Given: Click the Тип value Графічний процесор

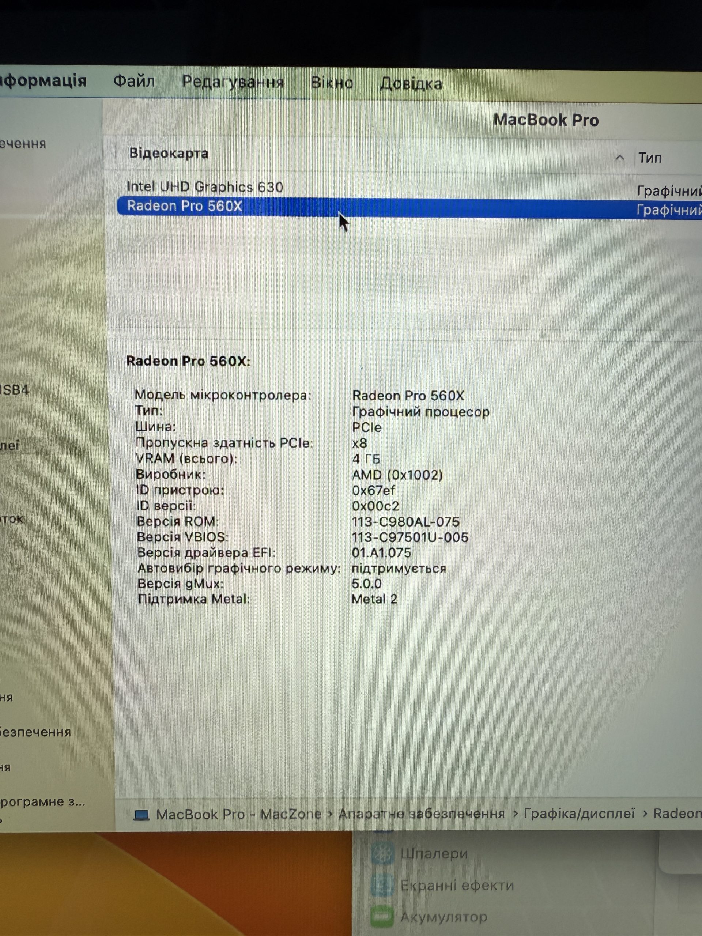Looking at the screenshot, I should [x=420, y=412].
